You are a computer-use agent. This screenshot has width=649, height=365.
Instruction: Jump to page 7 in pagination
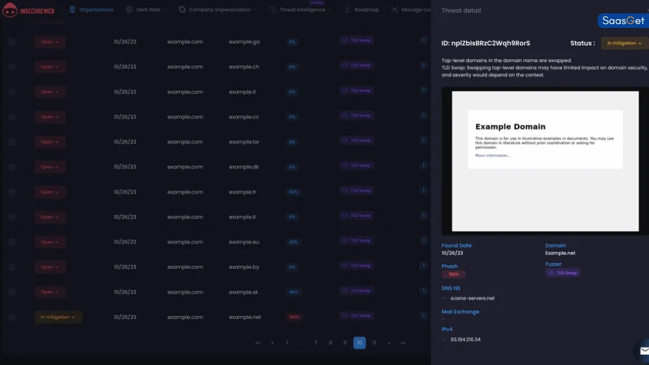click(316, 342)
